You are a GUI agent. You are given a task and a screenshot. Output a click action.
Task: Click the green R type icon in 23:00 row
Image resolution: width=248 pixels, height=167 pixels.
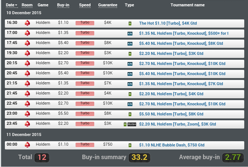(130, 114)
